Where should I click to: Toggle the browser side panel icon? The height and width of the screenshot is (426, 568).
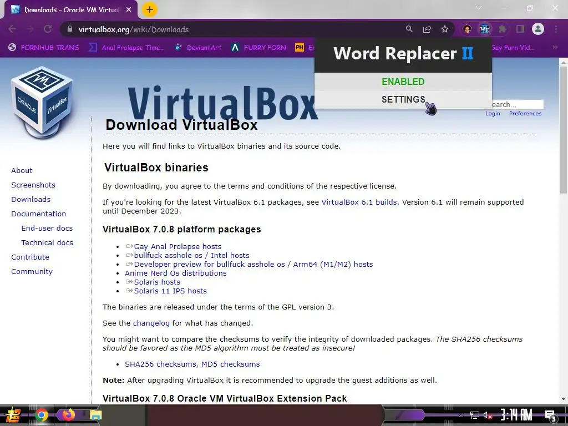[520, 29]
